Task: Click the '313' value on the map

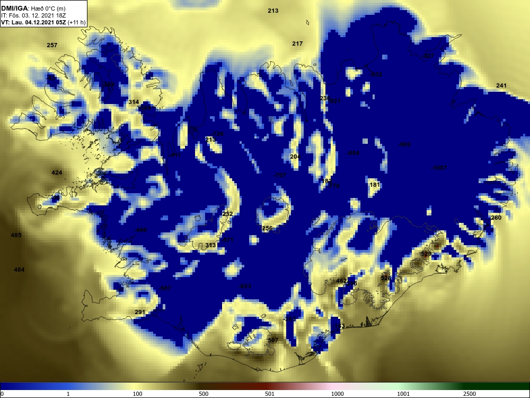Action: (x=210, y=245)
